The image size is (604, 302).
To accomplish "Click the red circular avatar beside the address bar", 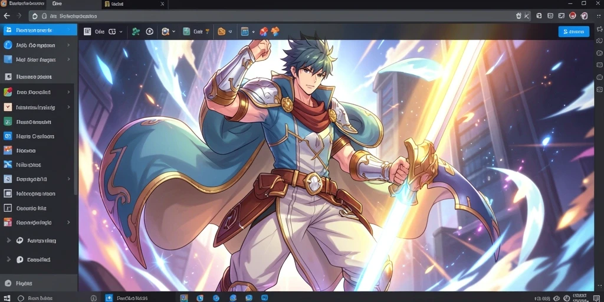I will point(572,16).
